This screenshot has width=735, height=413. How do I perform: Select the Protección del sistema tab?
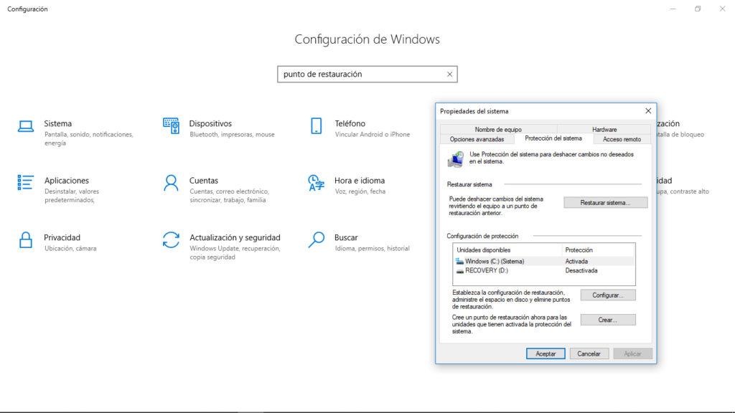[x=553, y=138]
